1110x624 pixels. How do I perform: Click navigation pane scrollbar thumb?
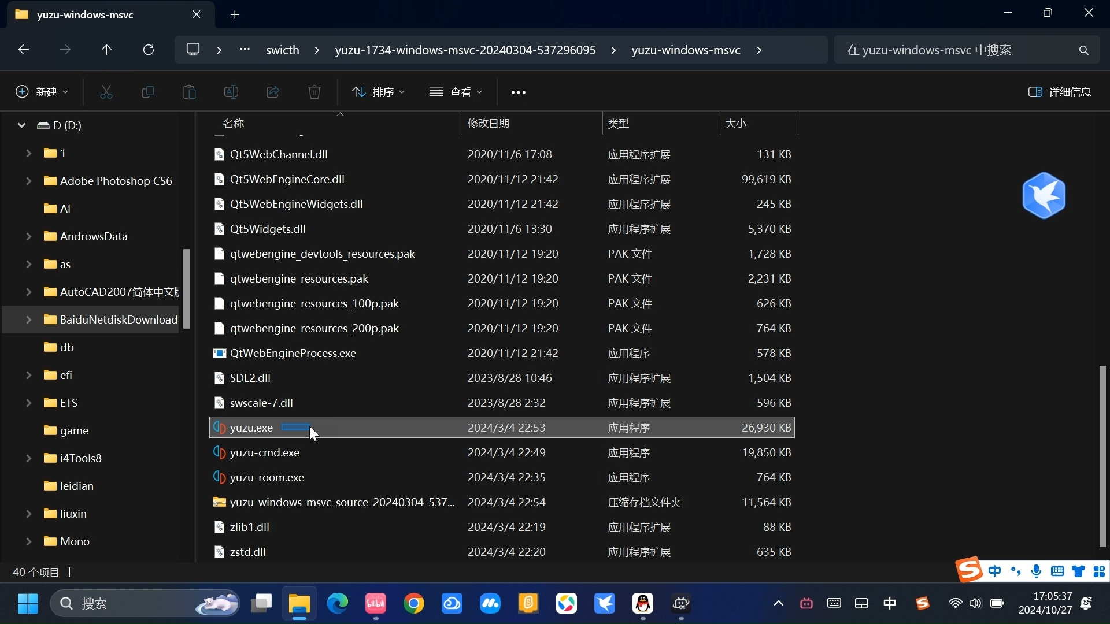pos(186,289)
